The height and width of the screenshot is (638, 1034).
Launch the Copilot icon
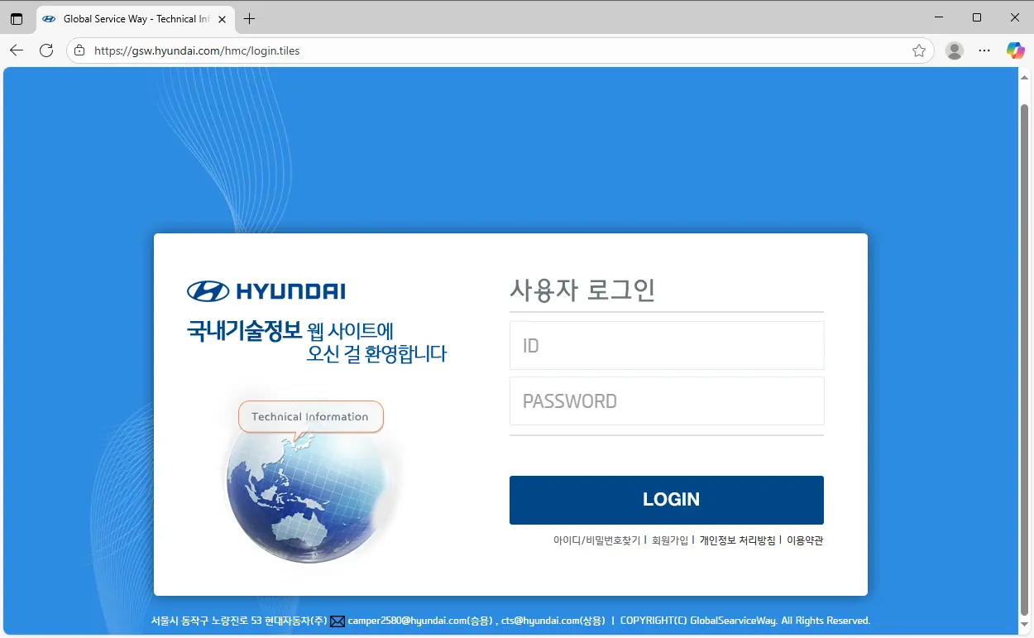tap(1015, 50)
